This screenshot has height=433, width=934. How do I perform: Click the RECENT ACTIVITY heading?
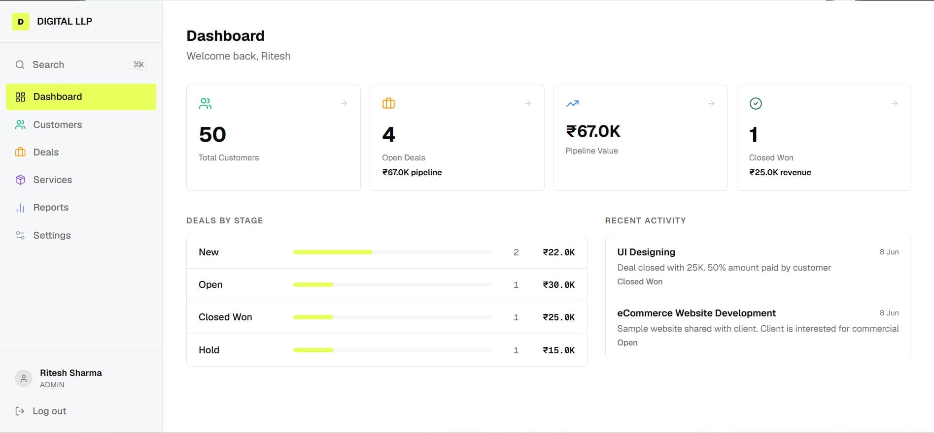pyautogui.click(x=645, y=220)
